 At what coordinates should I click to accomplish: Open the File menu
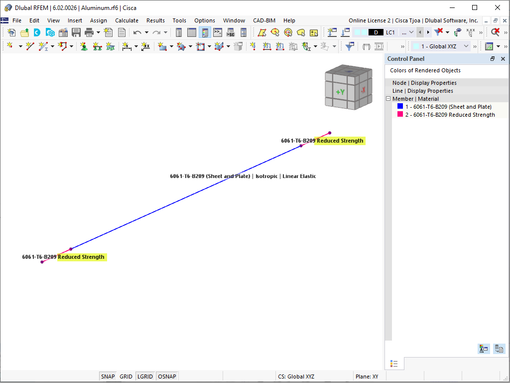tap(17, 20)
